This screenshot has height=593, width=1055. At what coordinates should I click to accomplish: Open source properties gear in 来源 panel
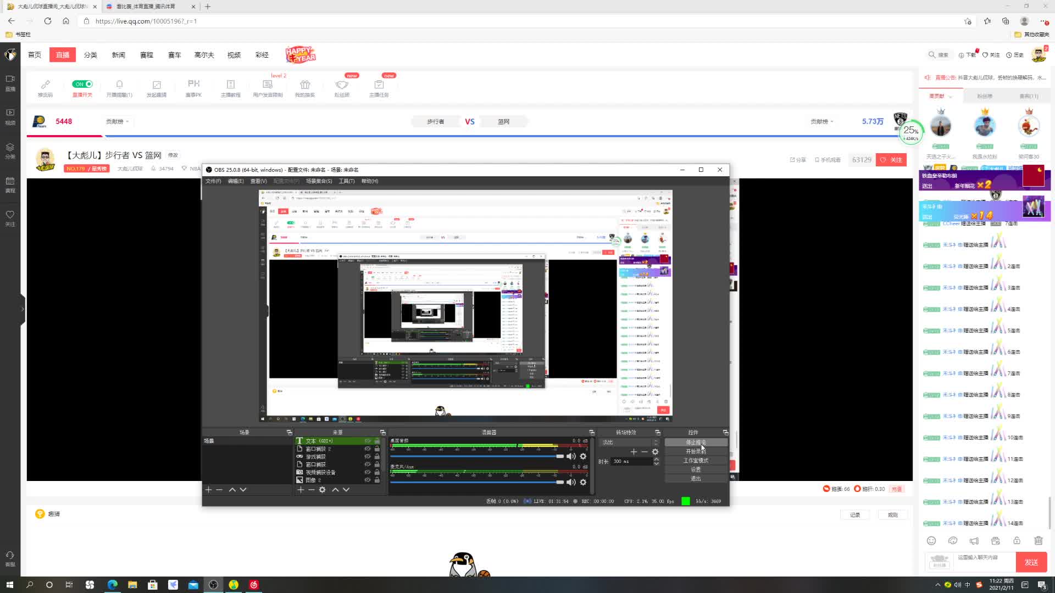click(x=323, y=490)
